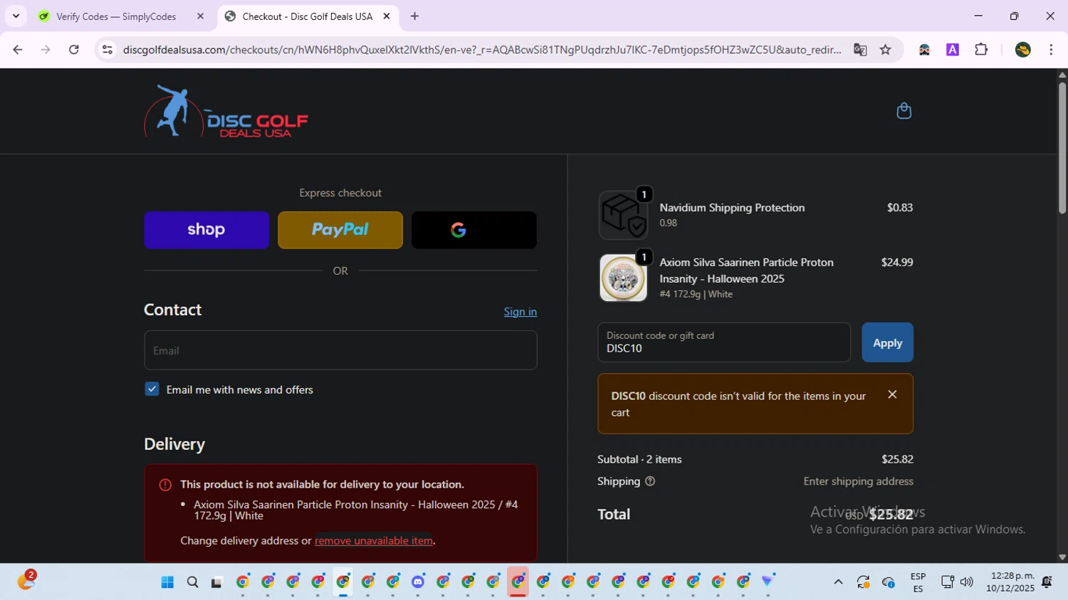
Task: Click the #4 172.9g | White variant text
Action: point(696,294)
